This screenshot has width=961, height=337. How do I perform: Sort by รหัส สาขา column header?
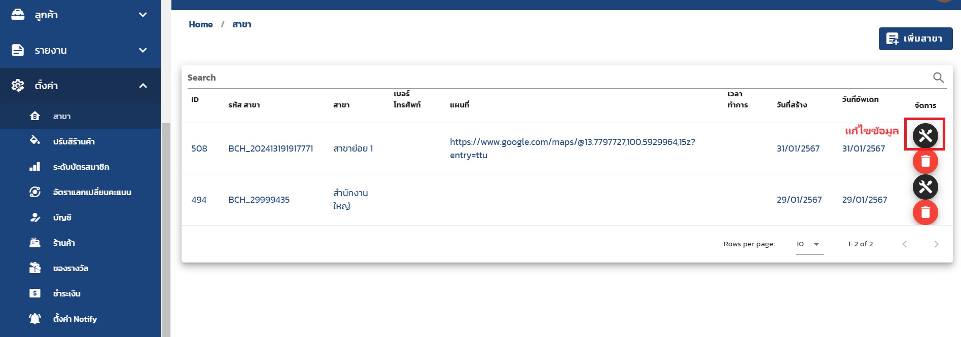coord(244,105)
